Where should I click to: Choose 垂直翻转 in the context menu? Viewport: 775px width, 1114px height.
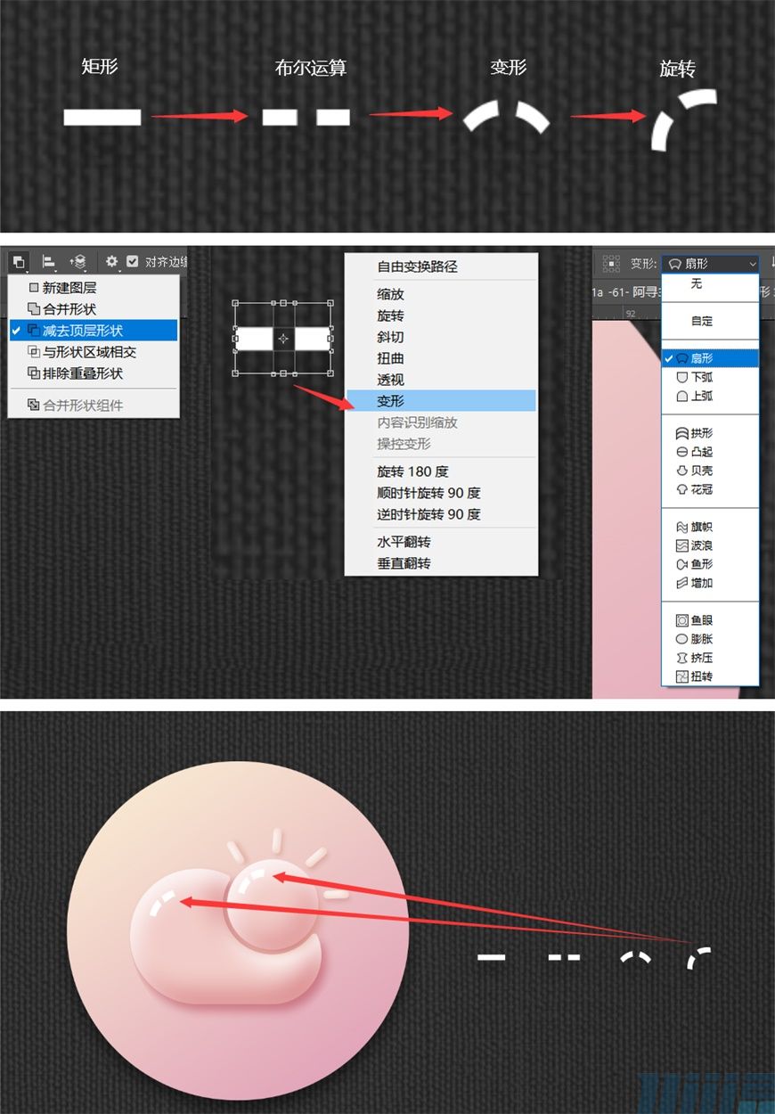[441, 563]
